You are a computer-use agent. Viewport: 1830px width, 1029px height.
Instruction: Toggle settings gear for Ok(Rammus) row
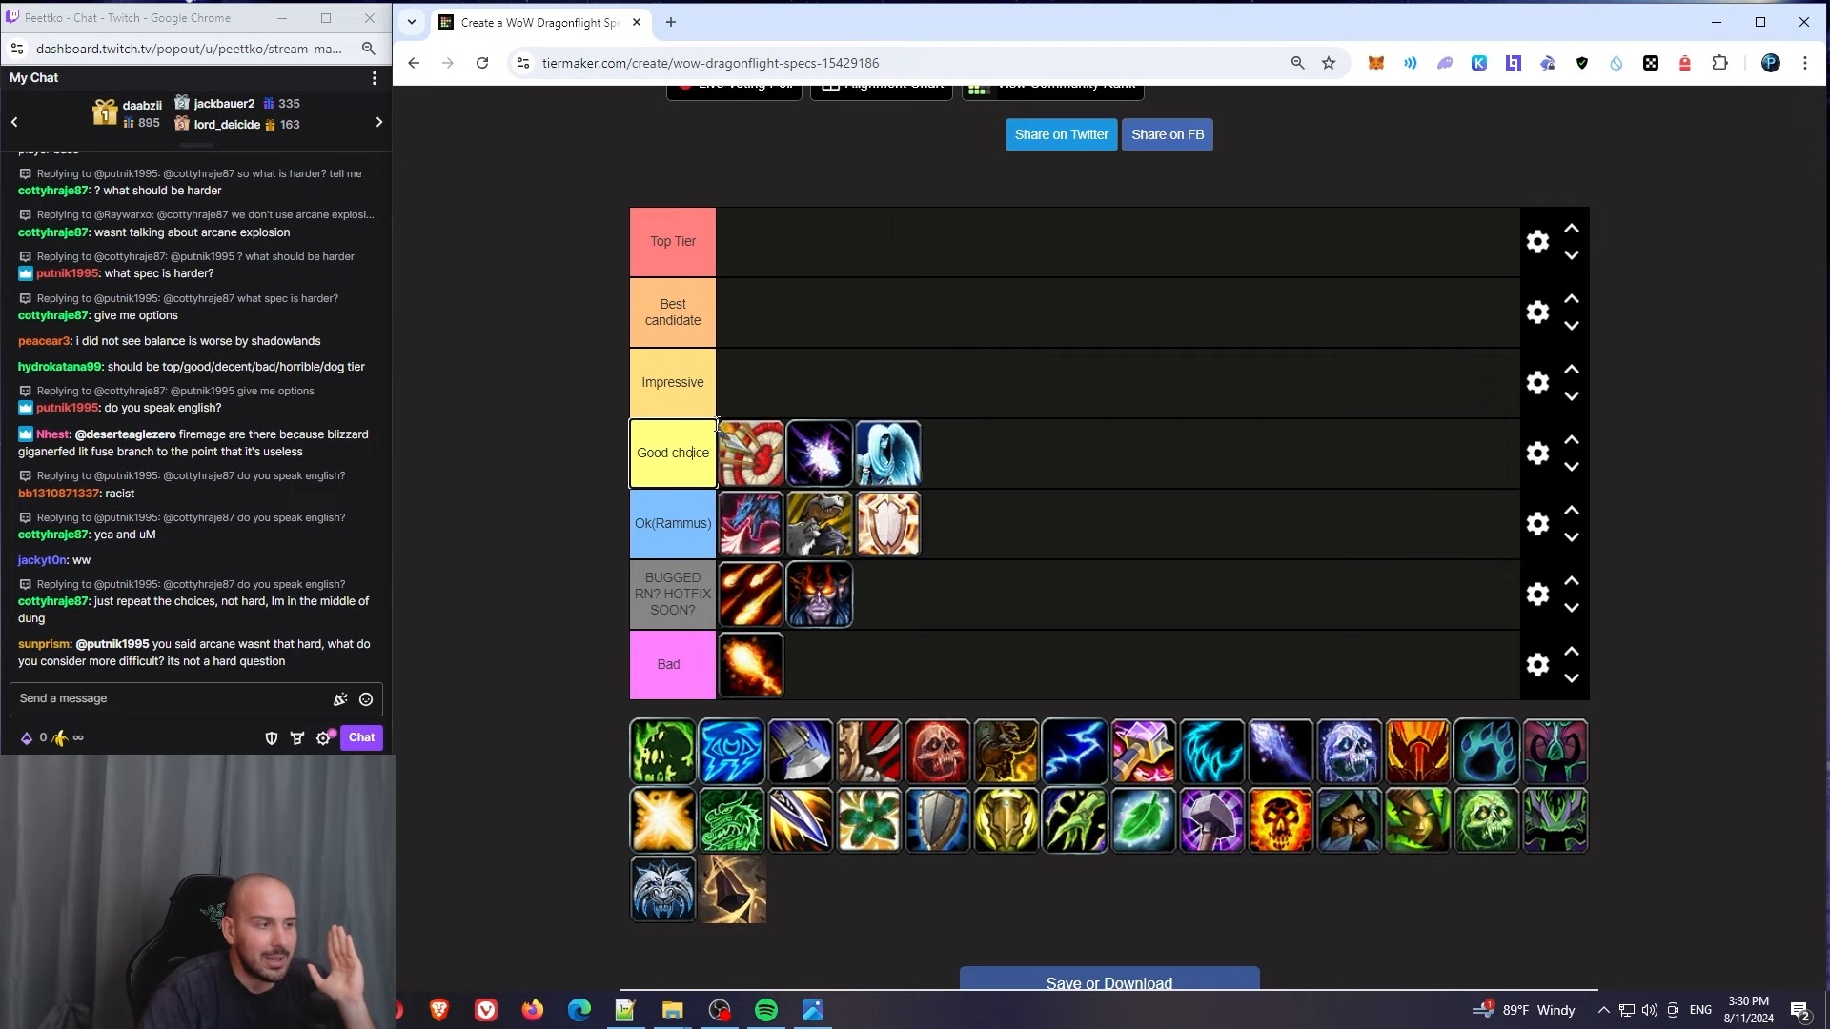point(1538,523)
